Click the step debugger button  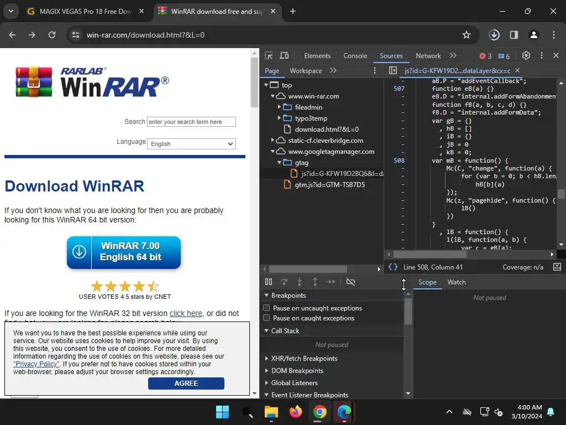pyautogui.click(x=331, y=282)
